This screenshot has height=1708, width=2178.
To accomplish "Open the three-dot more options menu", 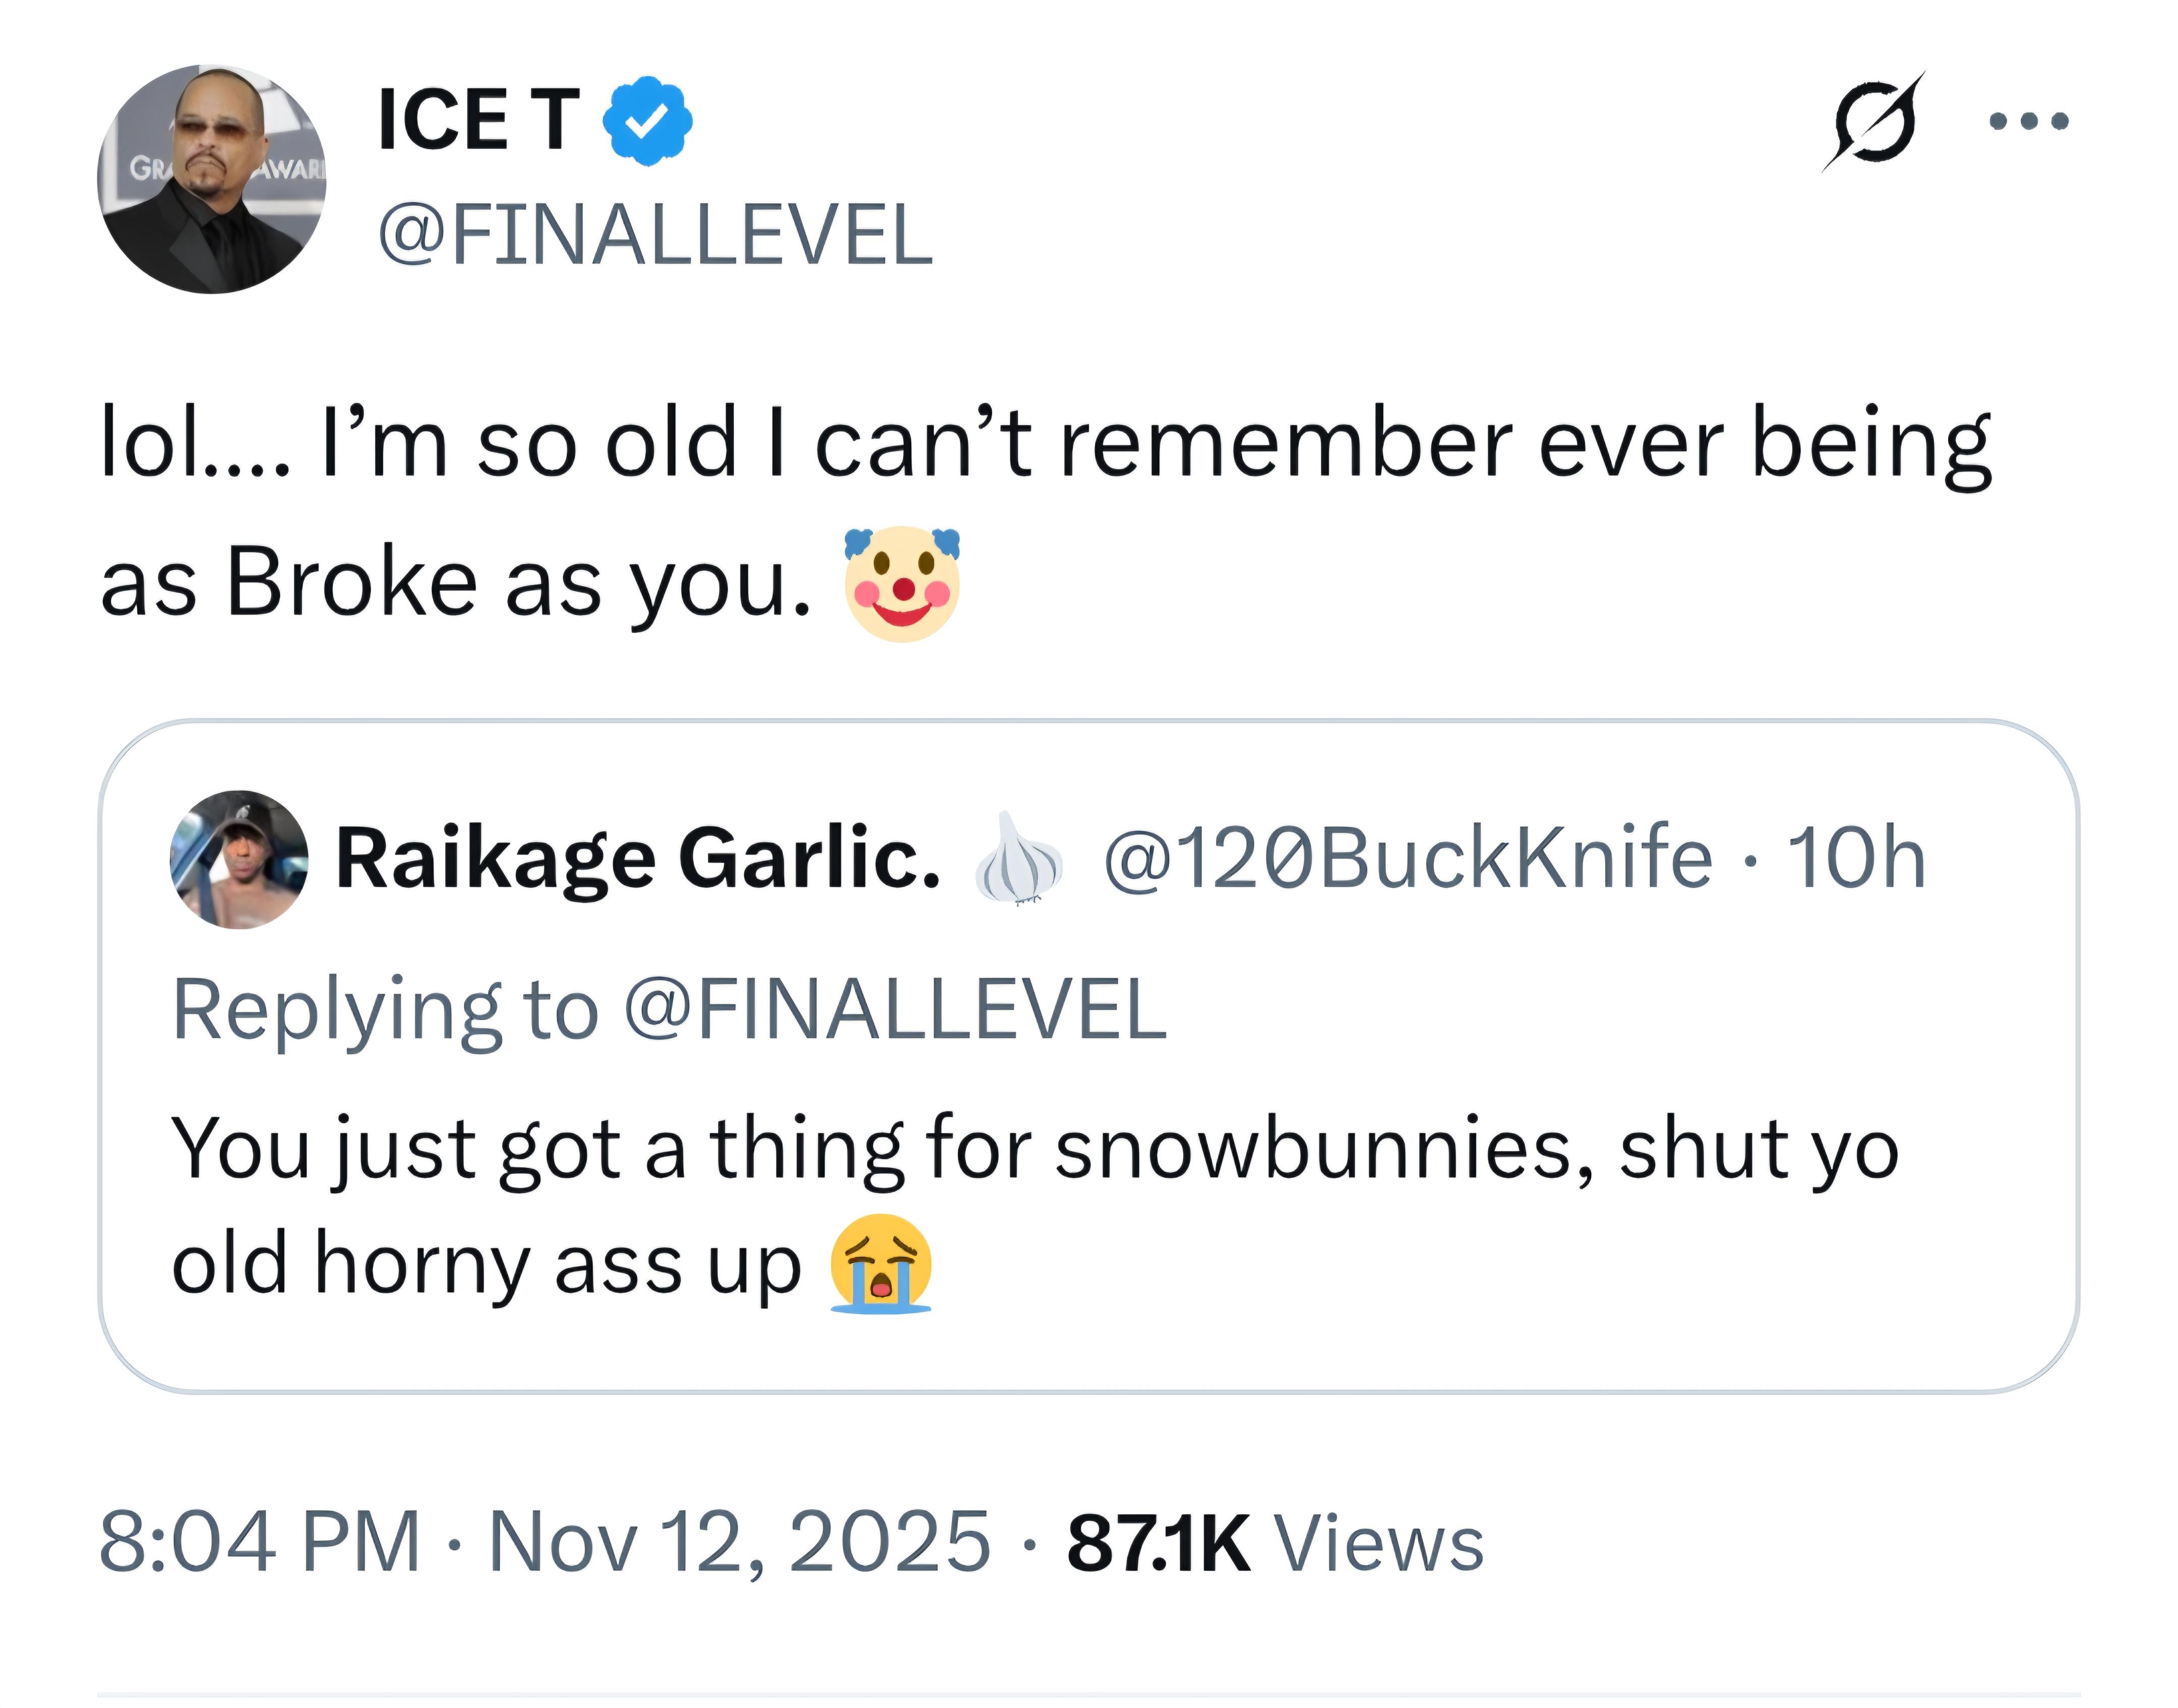I will coord(2028,122).
